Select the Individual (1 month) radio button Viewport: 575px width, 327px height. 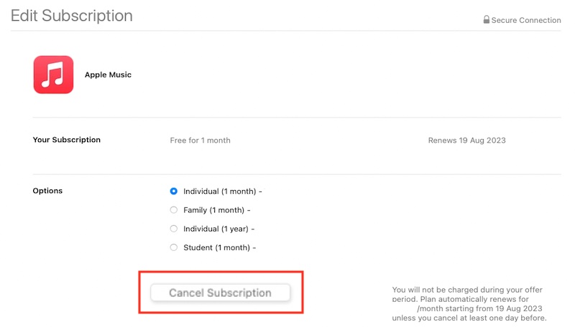pyautogui.click(x=173, y=191)
